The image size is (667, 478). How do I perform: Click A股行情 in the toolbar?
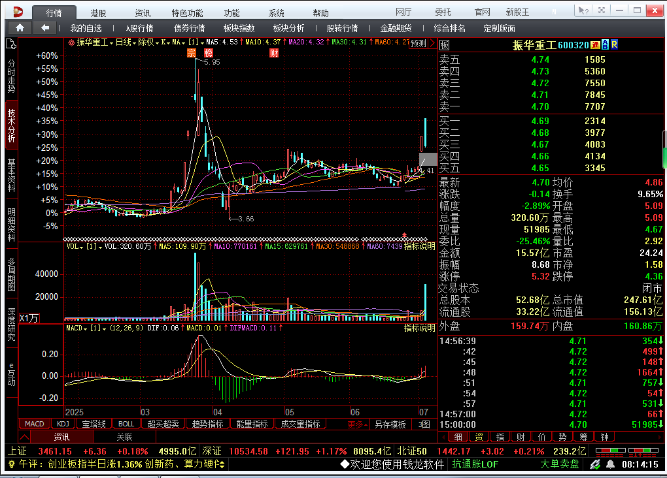tap(139, 28)
